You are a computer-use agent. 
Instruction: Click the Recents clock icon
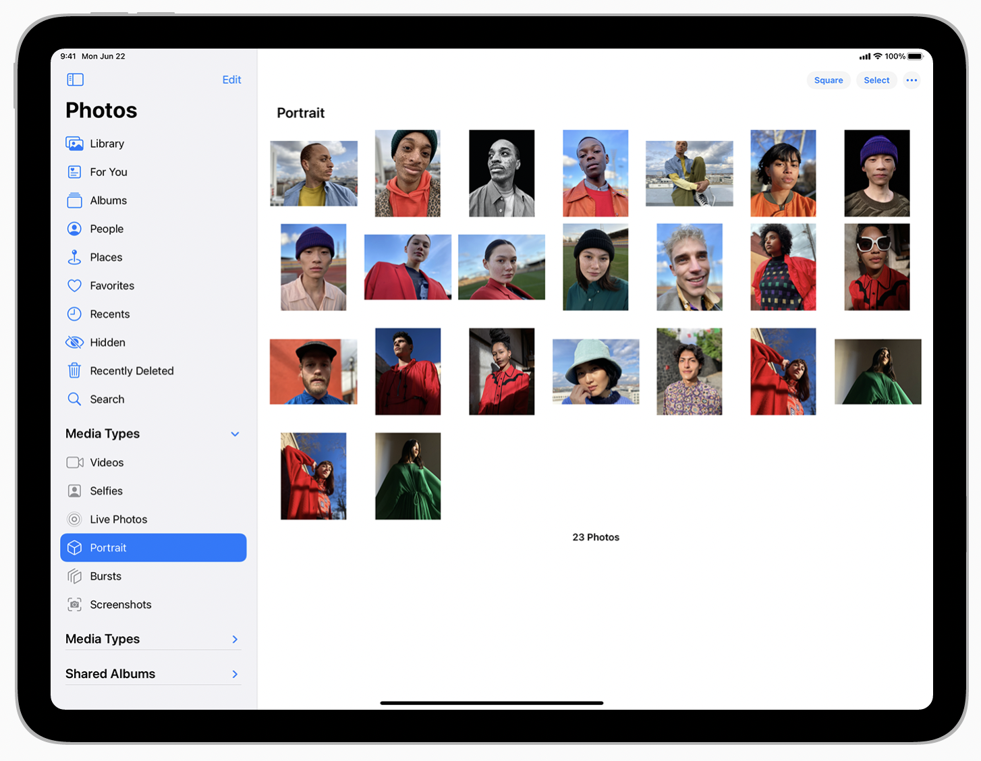[x=74, y=314]
